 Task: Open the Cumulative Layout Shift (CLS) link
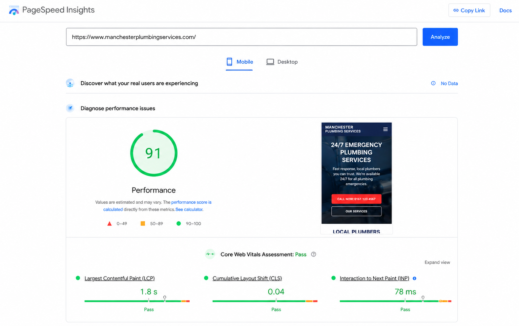(247, 278)
